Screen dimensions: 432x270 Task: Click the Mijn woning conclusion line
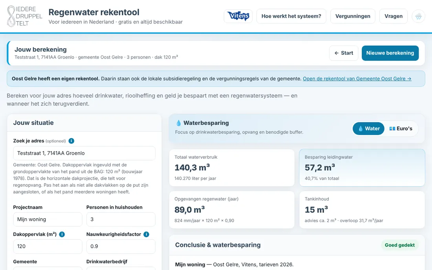pos(234,265)
